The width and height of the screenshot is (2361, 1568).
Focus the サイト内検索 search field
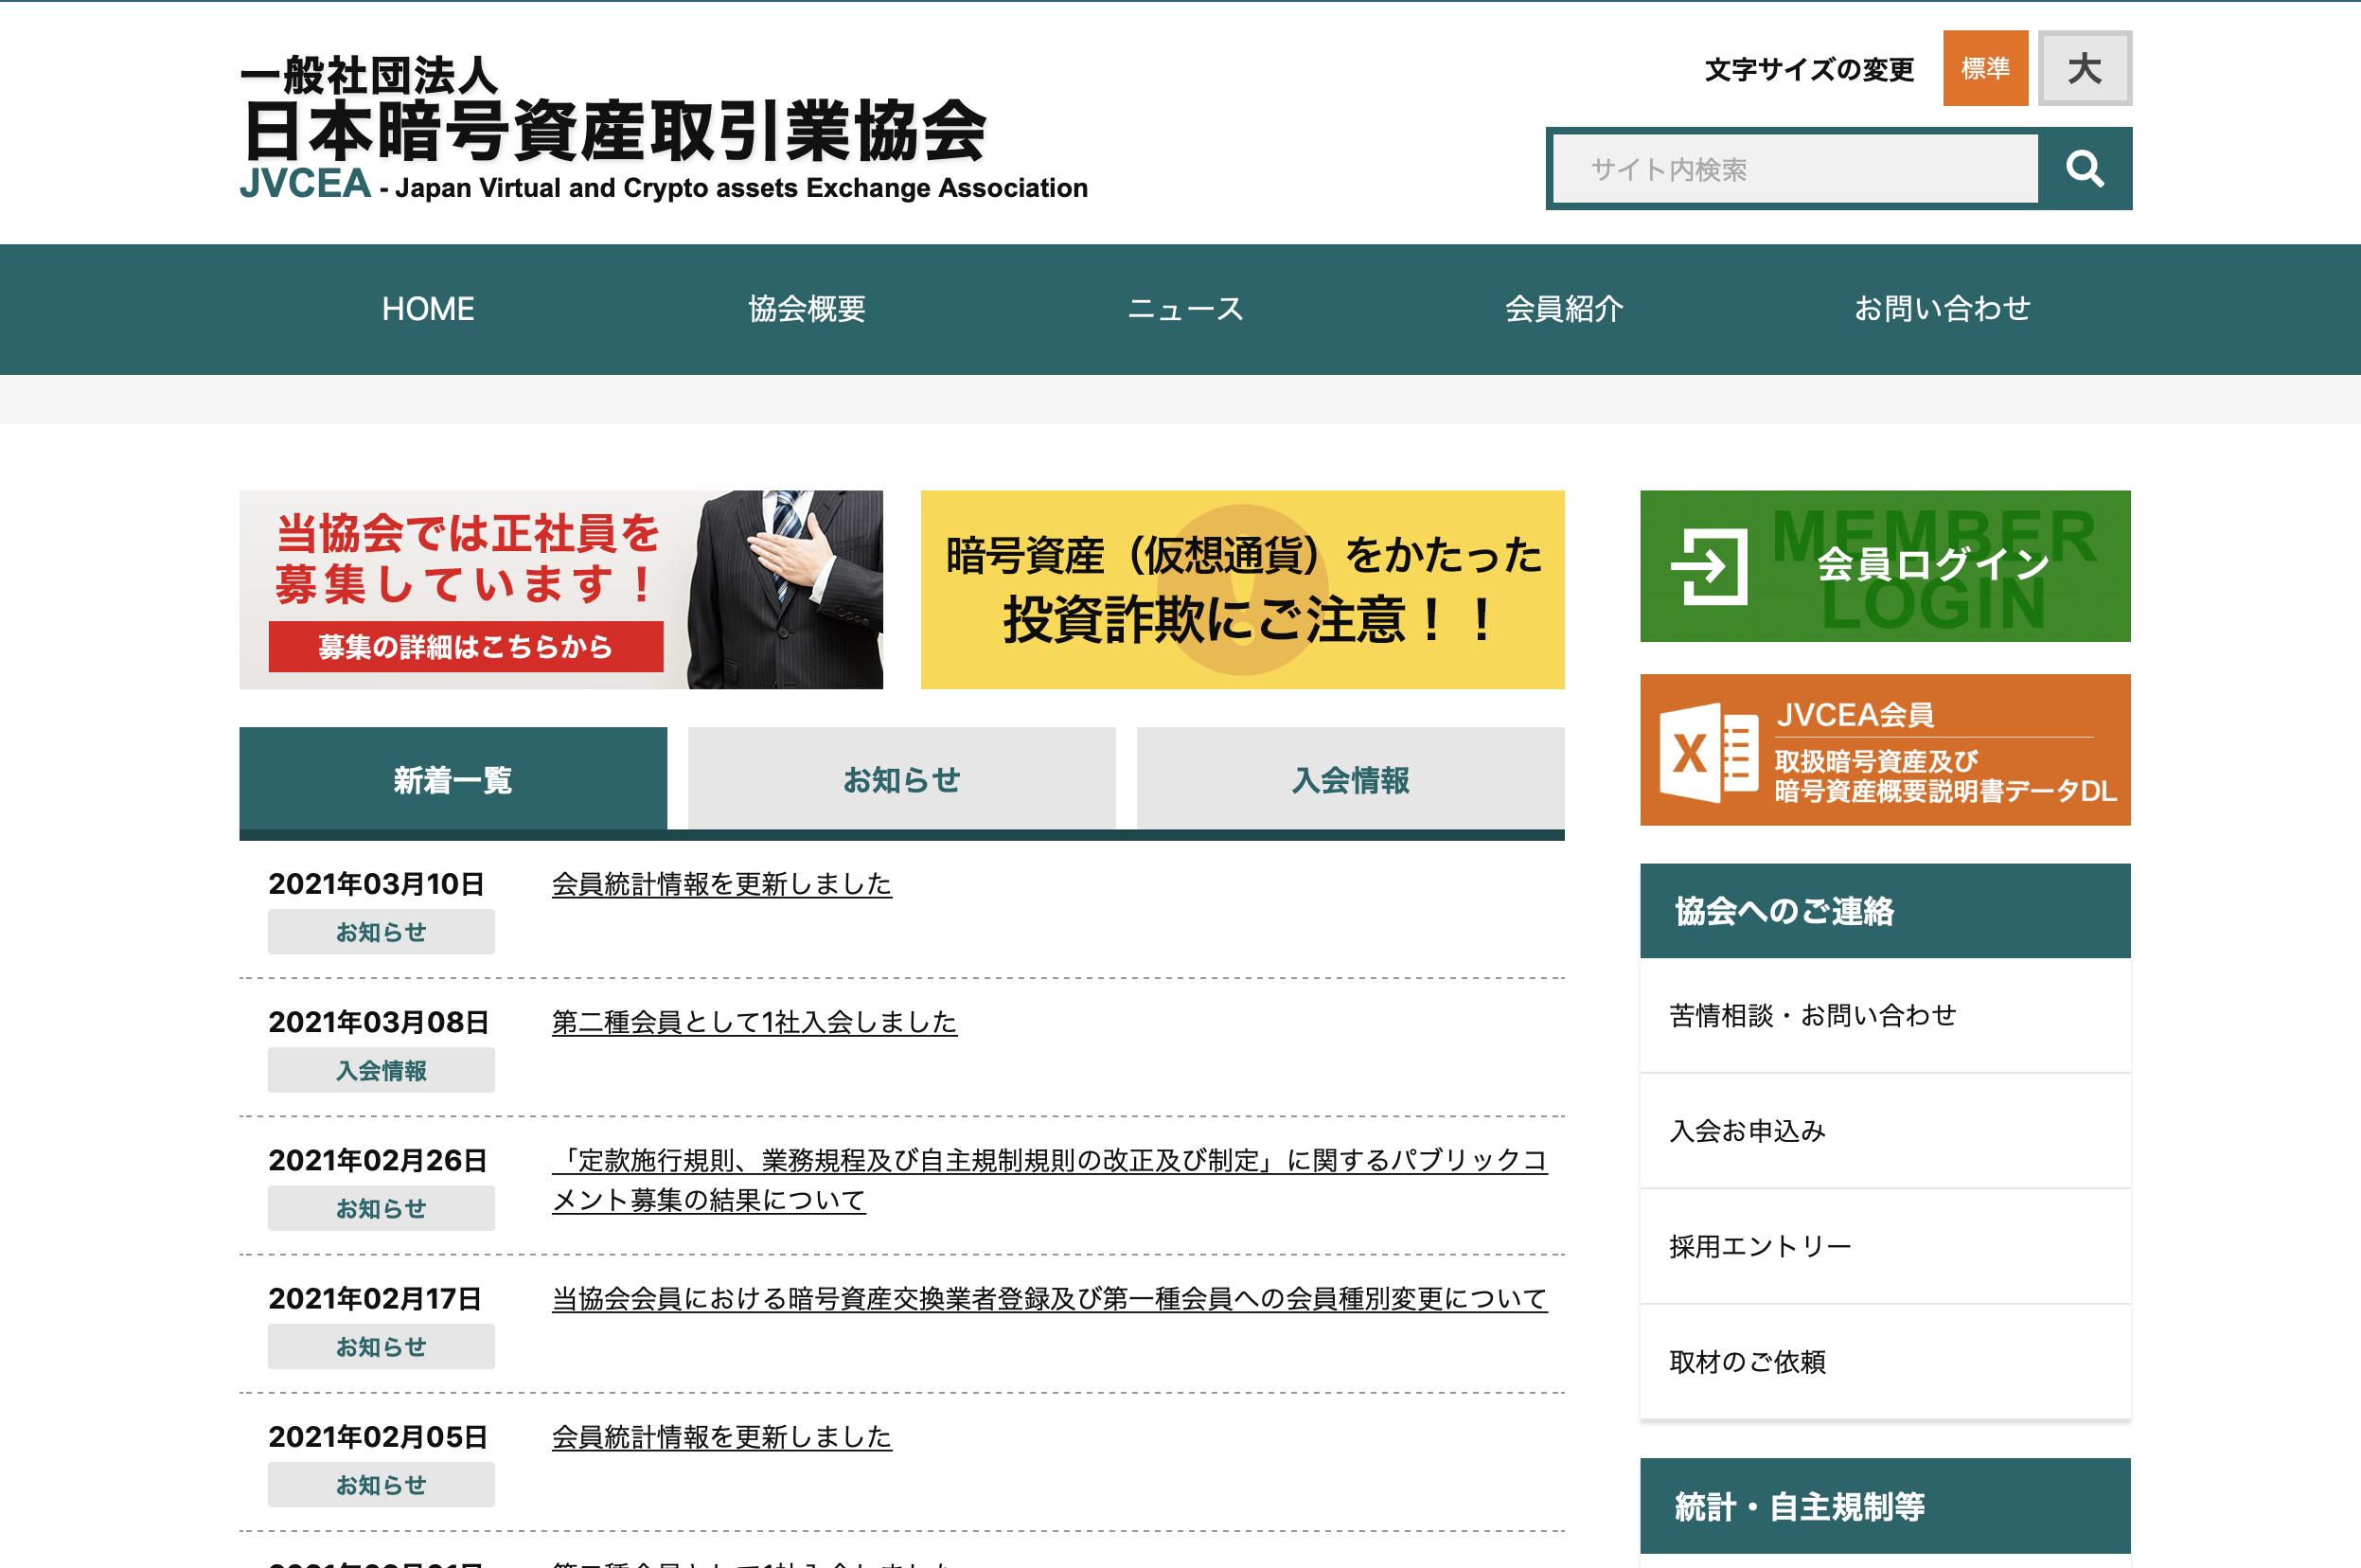pyautogui.click(x=1795, y=169)
